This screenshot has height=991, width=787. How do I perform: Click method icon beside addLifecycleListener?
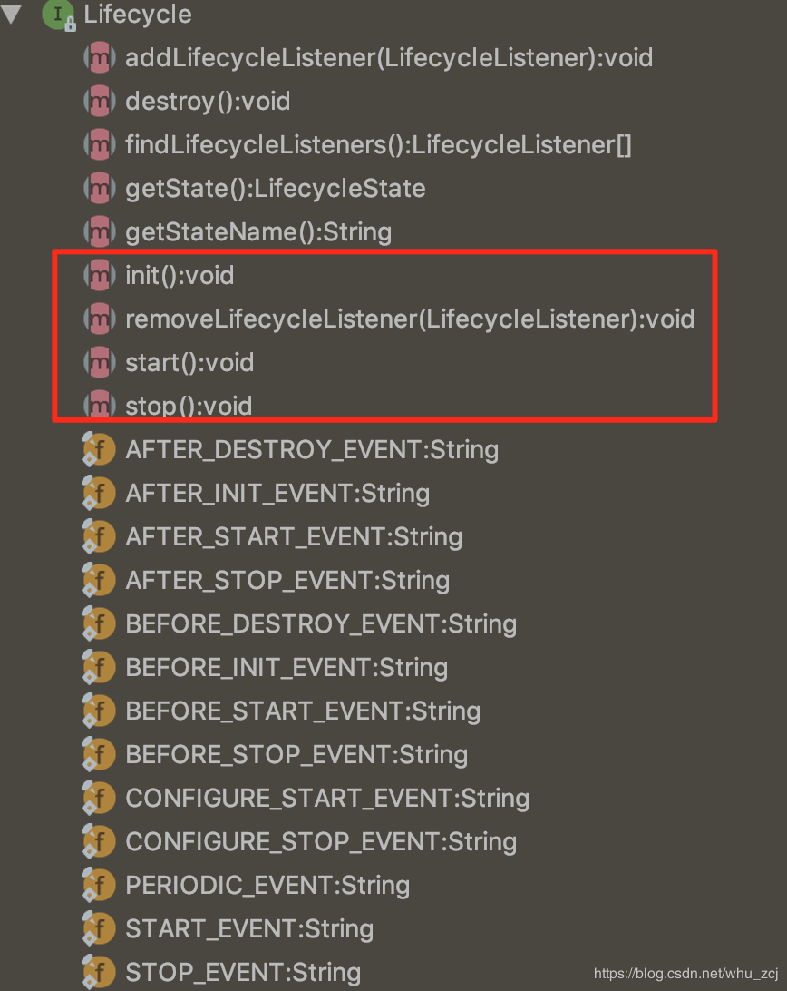[100, 58]
